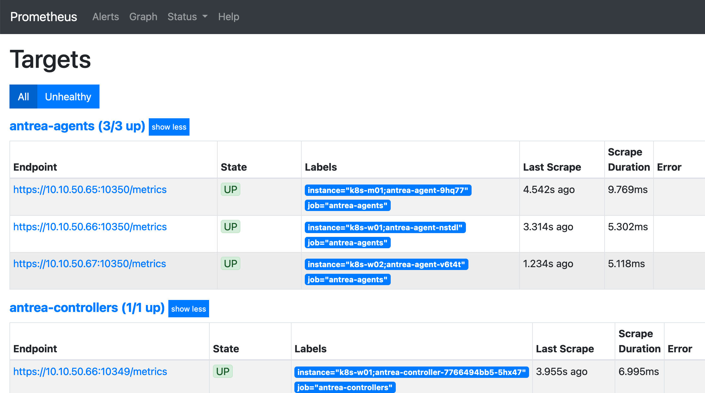Viewport: 705px width, 393px height.
Task: Click job="antrea-agents" label in k8s-m01 row
Action: tap(347, 205)
